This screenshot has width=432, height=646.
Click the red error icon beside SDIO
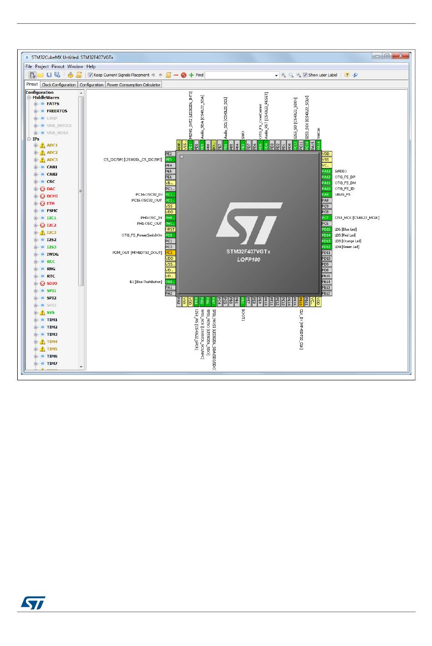(42, 284)
